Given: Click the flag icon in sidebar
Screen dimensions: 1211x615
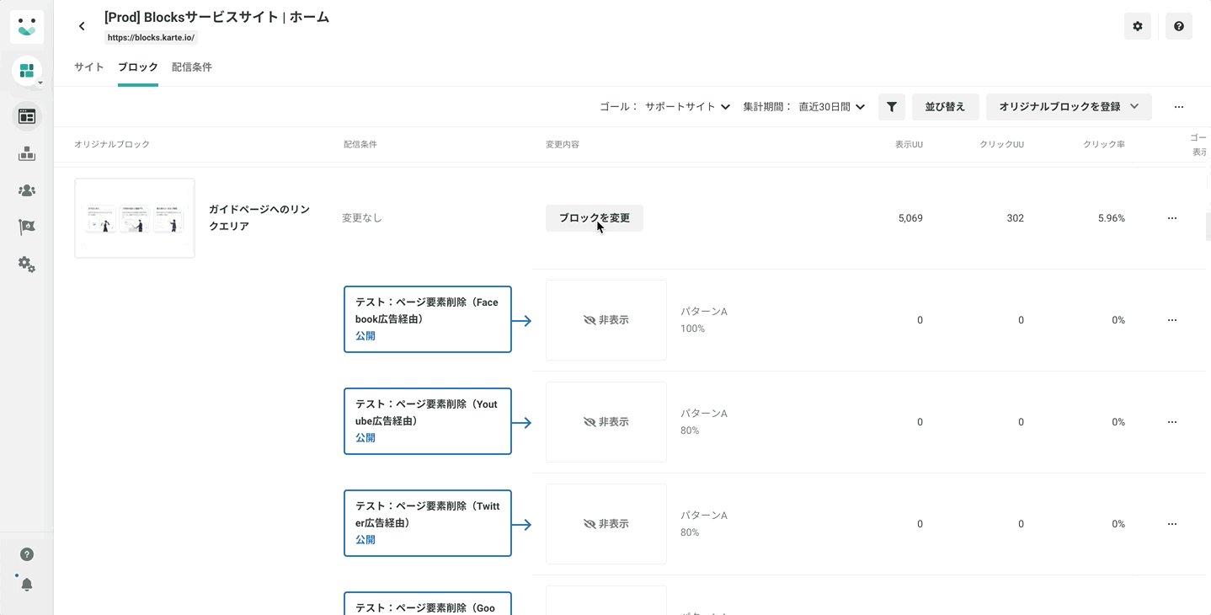Looking at the screenshot, I should point(27,227).
